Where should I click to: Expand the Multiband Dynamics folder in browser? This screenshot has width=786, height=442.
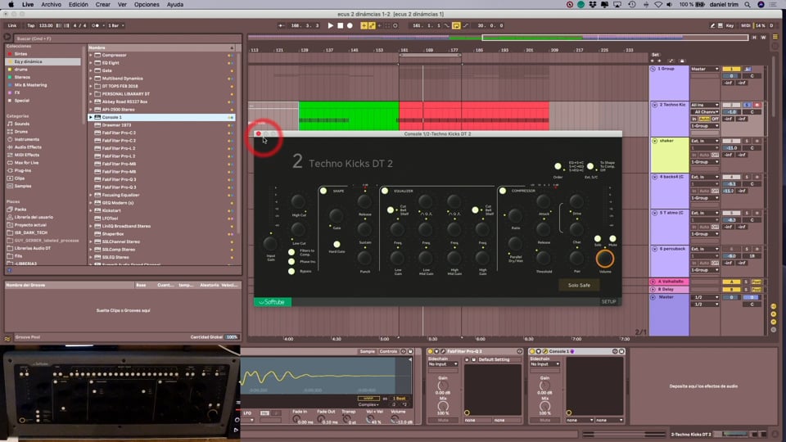[91, 79]
